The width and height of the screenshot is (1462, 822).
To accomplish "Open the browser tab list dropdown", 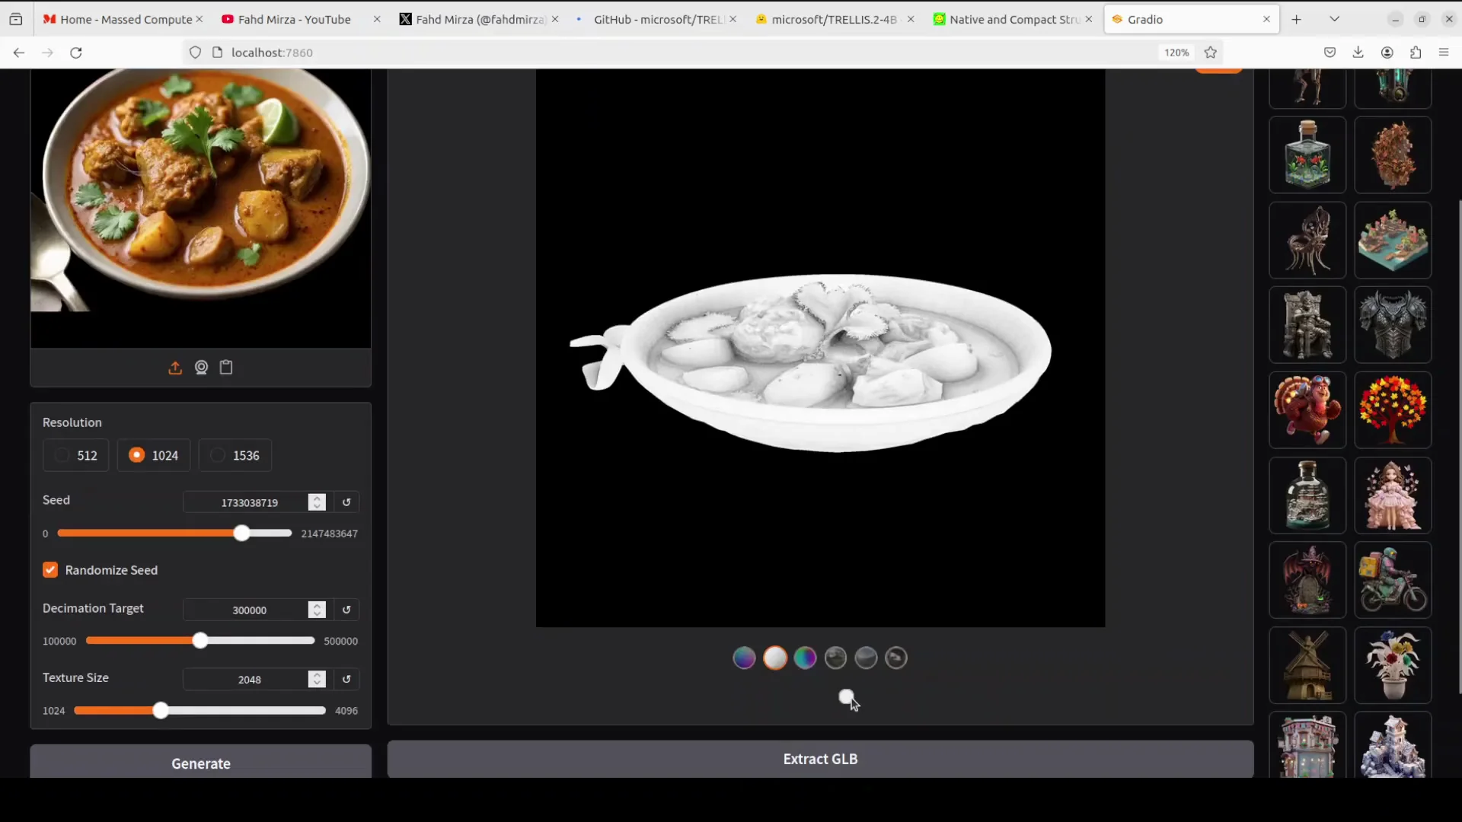I will [1334, 19].
